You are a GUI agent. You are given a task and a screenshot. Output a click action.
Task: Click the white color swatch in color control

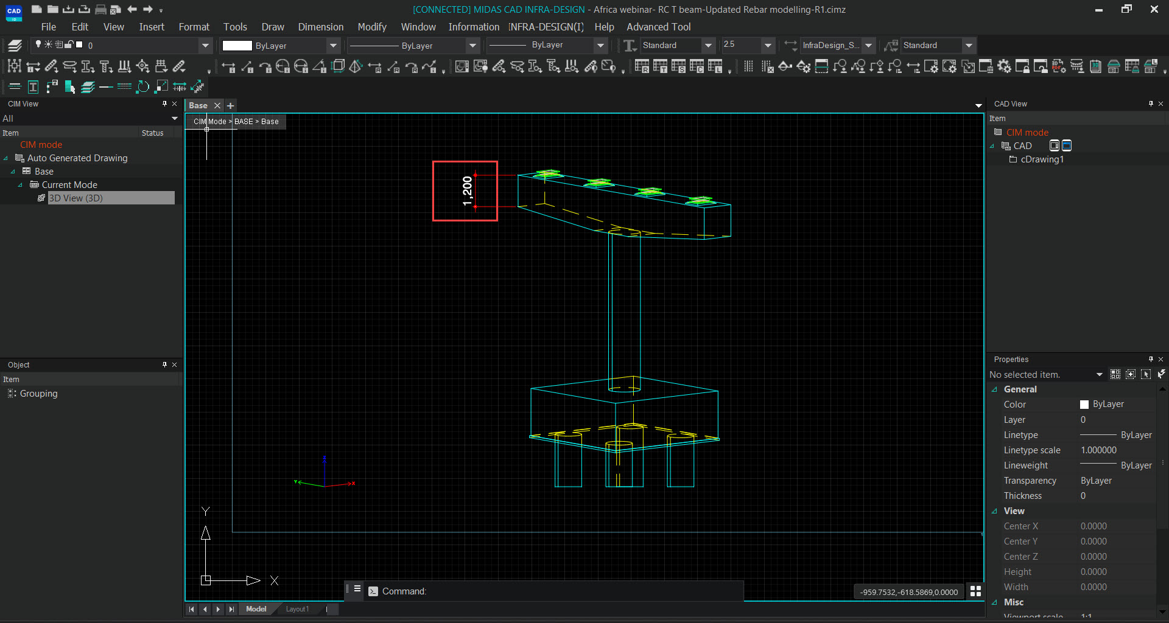237,45
